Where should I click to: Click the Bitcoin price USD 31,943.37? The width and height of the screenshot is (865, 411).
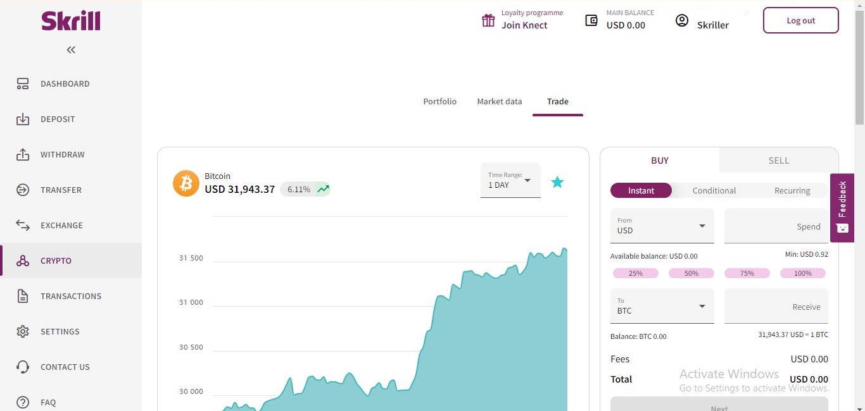[240, 189]
